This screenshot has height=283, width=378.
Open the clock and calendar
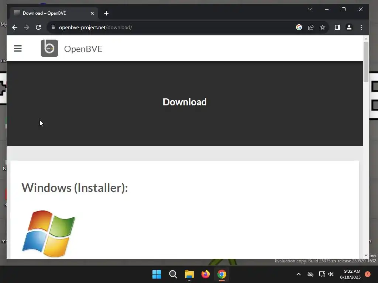coord(350,274)
